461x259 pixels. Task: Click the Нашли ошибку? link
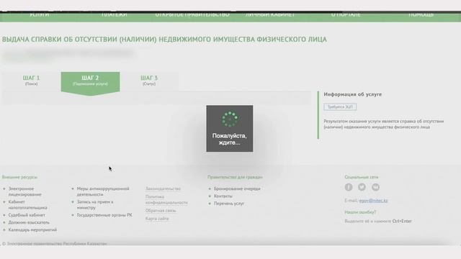tap(360, 212)
